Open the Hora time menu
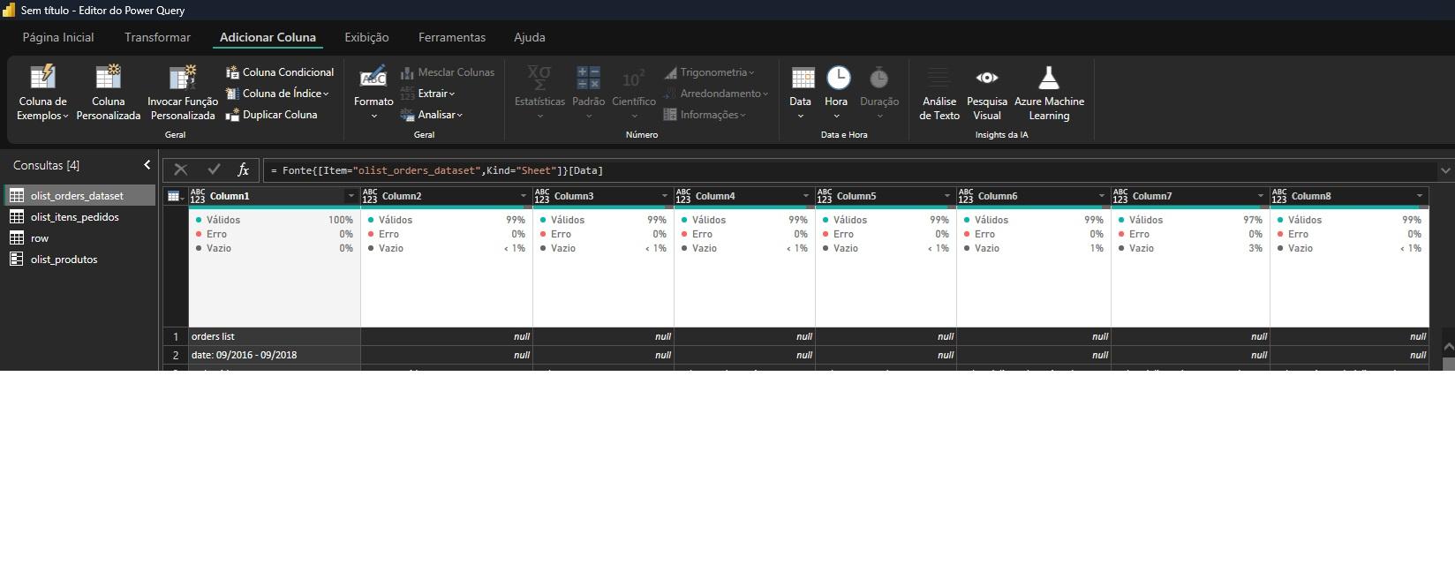Screen dimensions: 1455x572 coord(837,93)
